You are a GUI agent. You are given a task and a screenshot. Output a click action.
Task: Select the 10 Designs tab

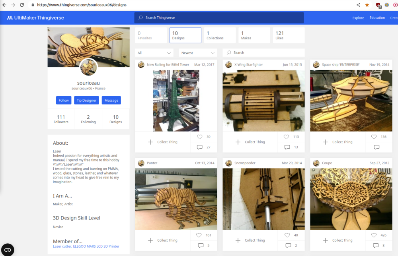point(185,35)
